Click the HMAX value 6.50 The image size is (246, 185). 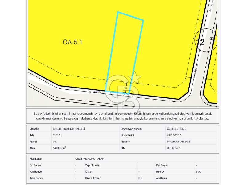tap(199, 172)
